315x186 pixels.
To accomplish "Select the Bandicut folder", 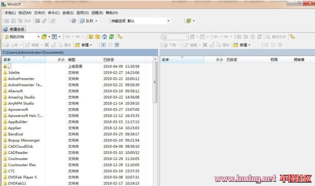I will click(x=15, y=134).
